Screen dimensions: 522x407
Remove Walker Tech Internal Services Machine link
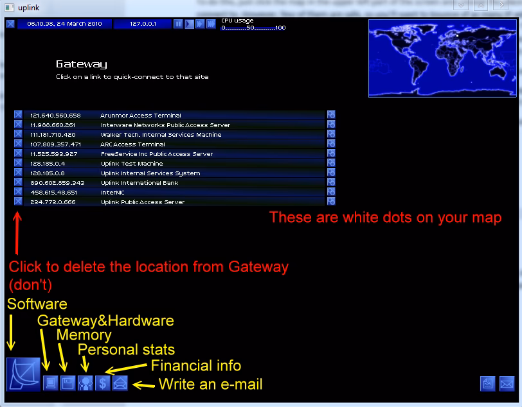click(x=18, y=134)
